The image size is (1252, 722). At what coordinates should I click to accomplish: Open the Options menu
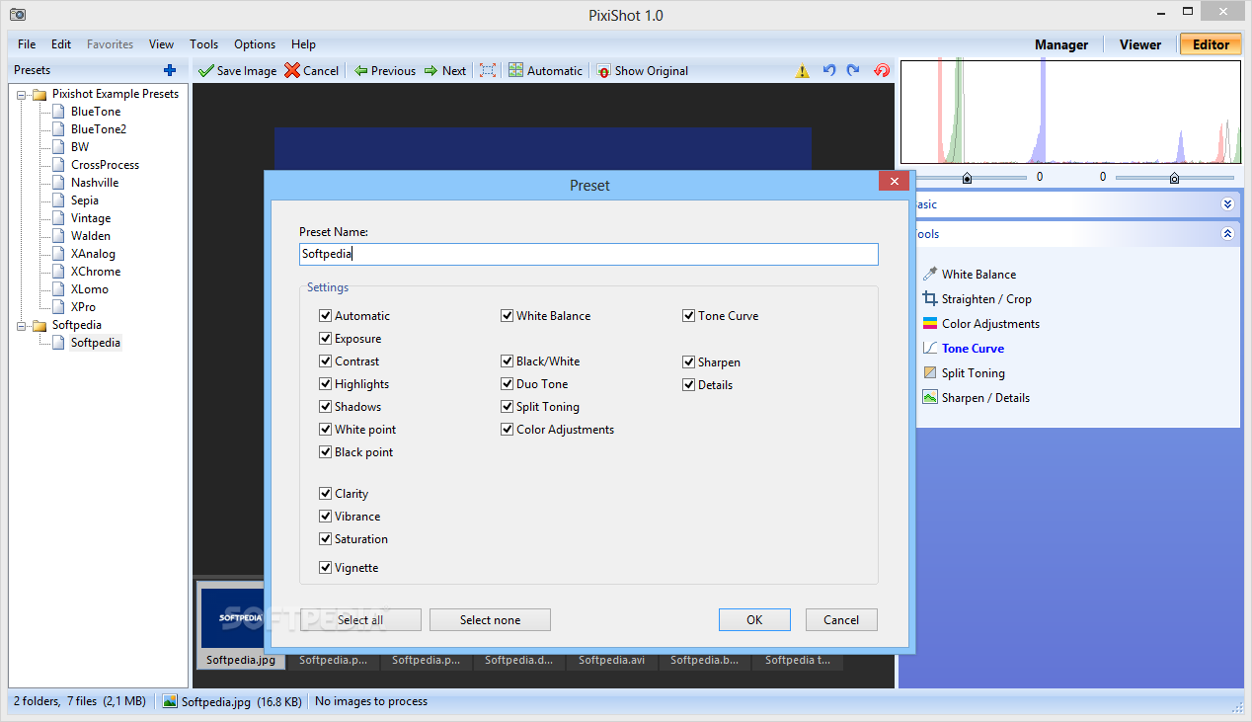coord(255,44)
